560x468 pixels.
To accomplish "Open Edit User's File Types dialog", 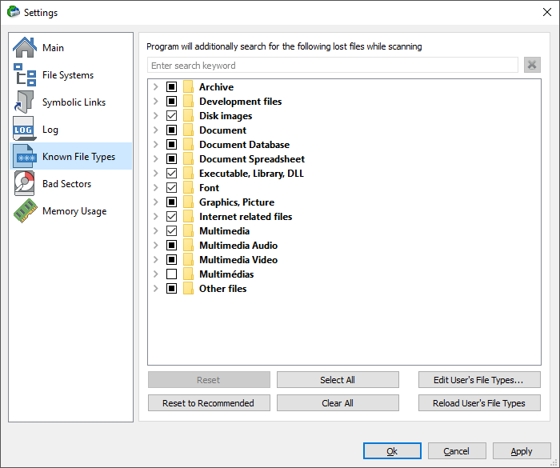I will (x=479, y=380).
